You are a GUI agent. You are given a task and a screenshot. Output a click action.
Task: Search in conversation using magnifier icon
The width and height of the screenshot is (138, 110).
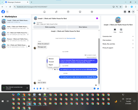pyautogui.click(x=121, y=29)
